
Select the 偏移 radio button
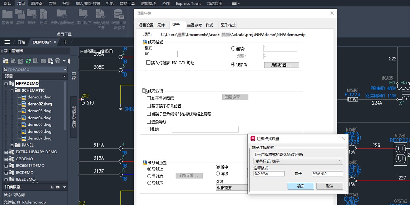218,173
